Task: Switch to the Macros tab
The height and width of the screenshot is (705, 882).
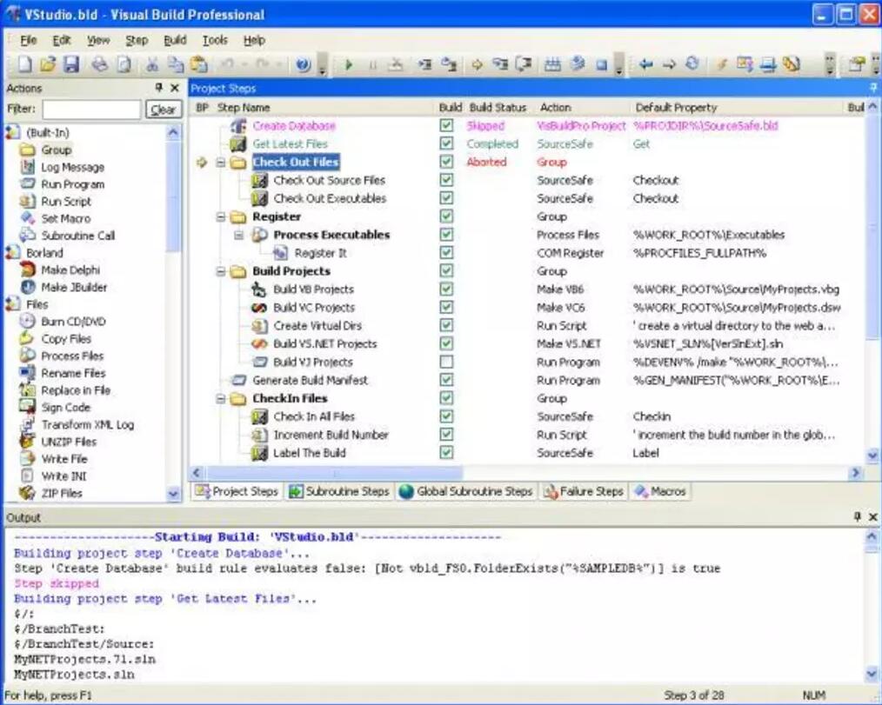Action: (660, 491)
